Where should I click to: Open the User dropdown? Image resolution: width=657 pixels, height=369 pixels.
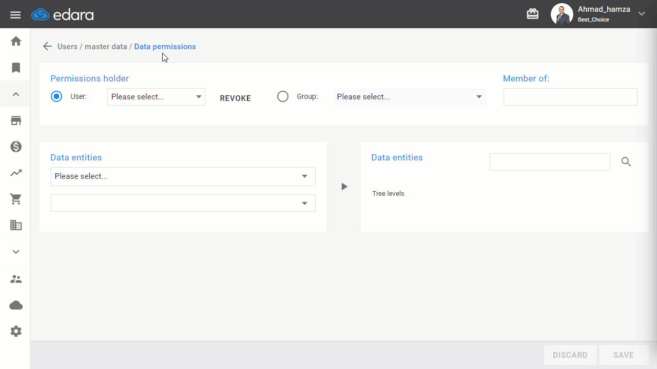[156, 97]
